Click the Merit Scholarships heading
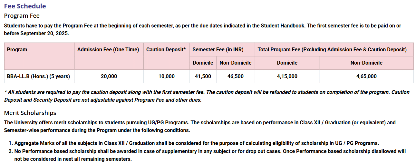Viewport: 416px width, 165px height. tap(30, 113)
